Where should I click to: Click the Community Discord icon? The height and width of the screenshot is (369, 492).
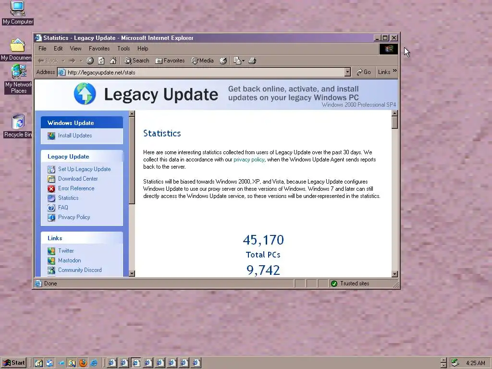tap(51, 270)
